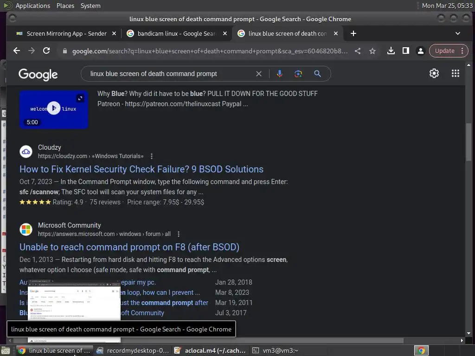
Task: Click the address bar URL
Action: click(210, 51)
